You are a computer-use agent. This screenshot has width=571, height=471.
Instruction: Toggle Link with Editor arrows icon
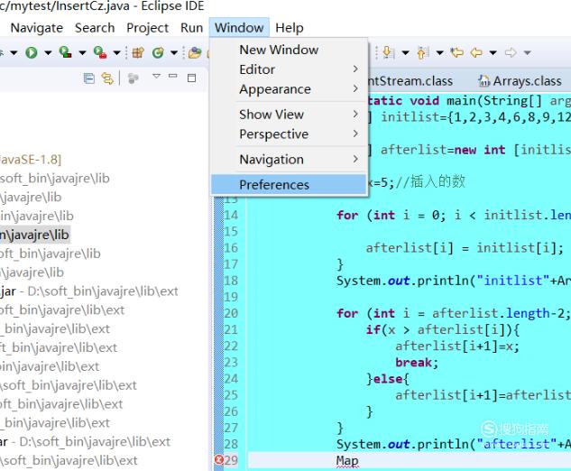tap(107, 78)
